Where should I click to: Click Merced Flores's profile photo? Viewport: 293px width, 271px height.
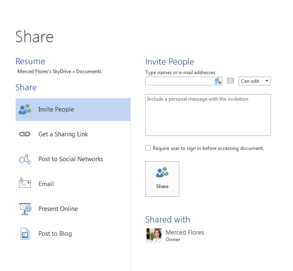[x=154, y=235]
